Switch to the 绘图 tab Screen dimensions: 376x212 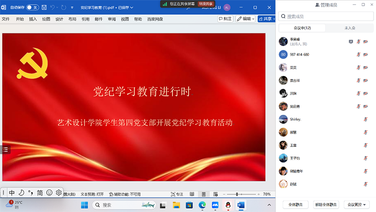pyautogui.click(x=46, y=19)
